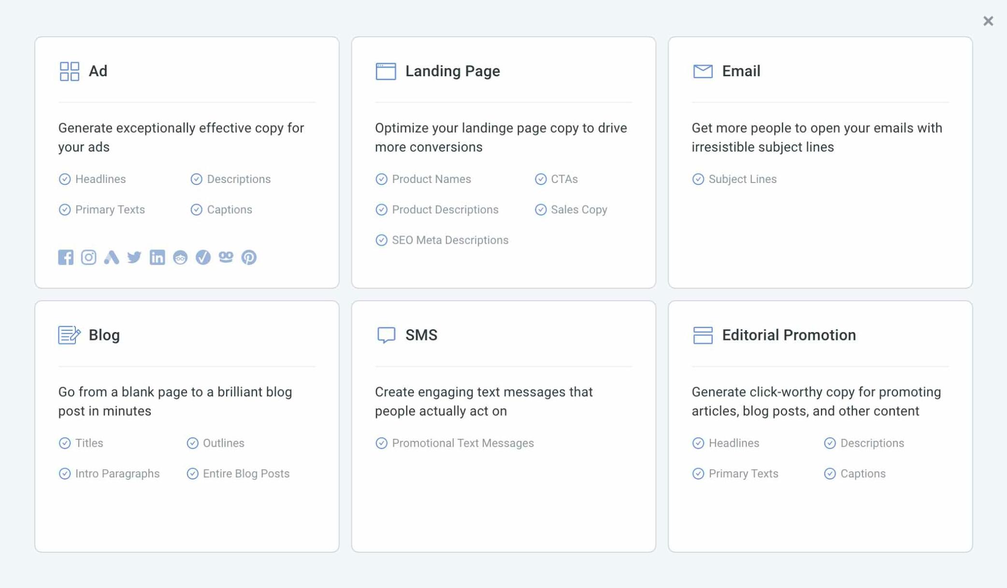Click the Pinterest icon
Image resolution: width=1007 pixels, height=588 pixels.
click(249, 257)
